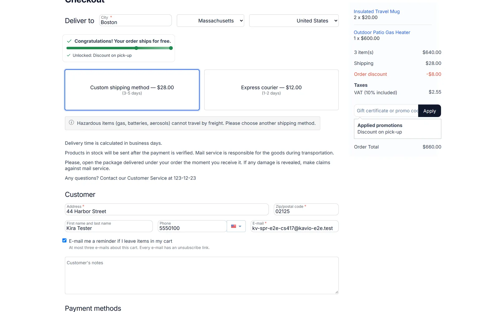Click the midpoint marker on progress bar

point(136,48)
